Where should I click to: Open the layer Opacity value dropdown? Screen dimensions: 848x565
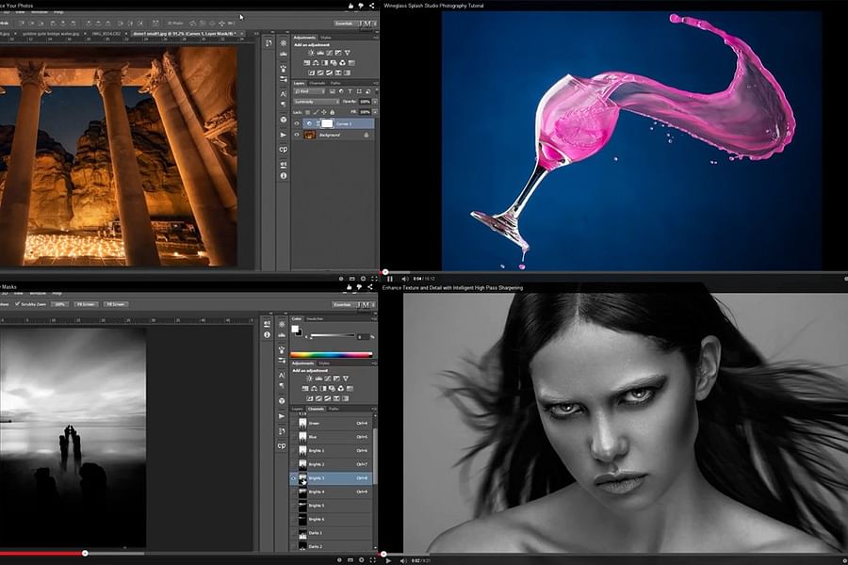coord(368,100)
